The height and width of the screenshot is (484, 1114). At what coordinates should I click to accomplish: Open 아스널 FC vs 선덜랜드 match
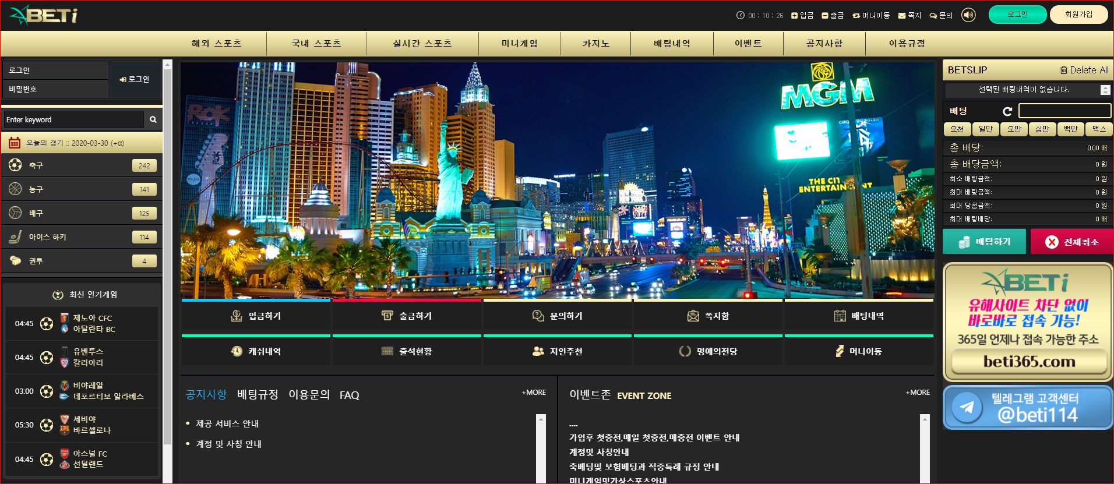click(82, 459)
